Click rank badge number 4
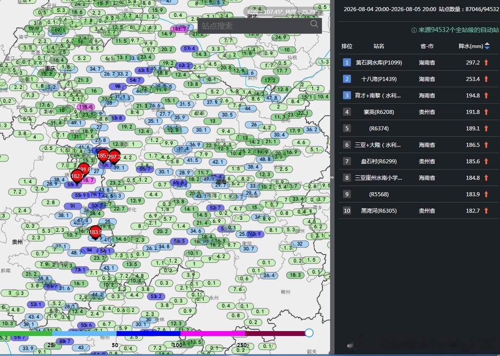Screen dimensions: 500x356 click(x=347, y=112)
